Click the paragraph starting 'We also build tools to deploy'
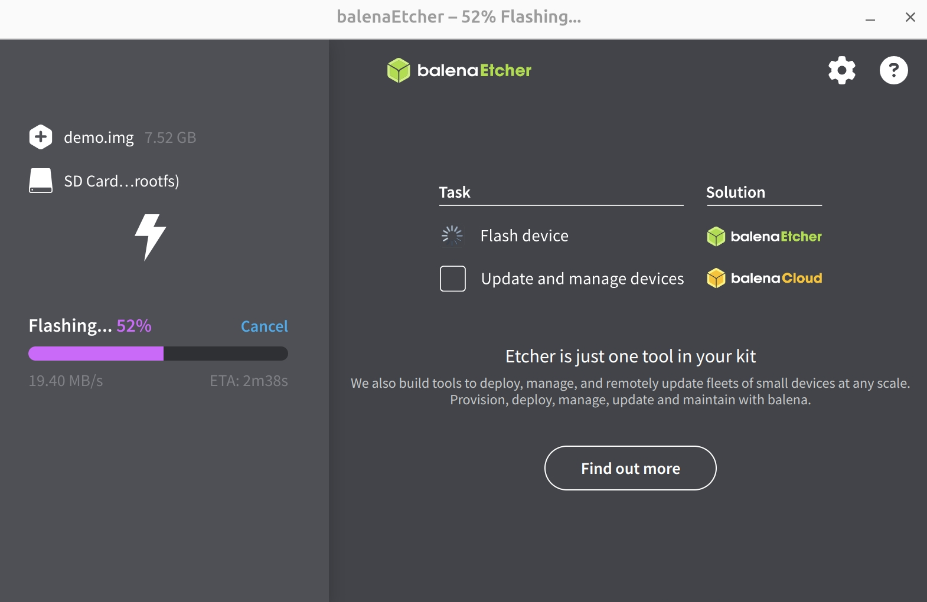927x602 pixels. [631, 391]
